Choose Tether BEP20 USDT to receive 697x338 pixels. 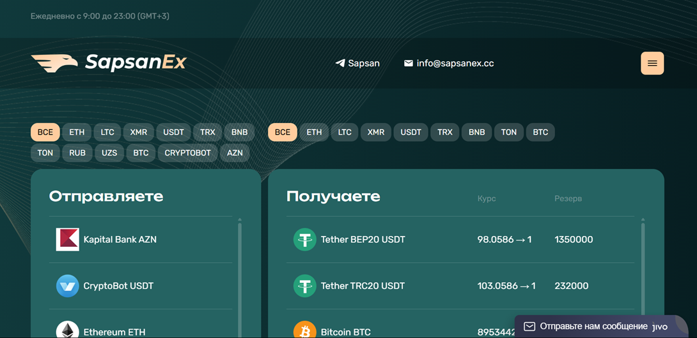click(460, 240)
